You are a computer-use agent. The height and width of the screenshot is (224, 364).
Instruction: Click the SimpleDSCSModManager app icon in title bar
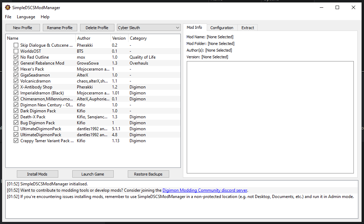pyautogui.click(x=8, y=7)
